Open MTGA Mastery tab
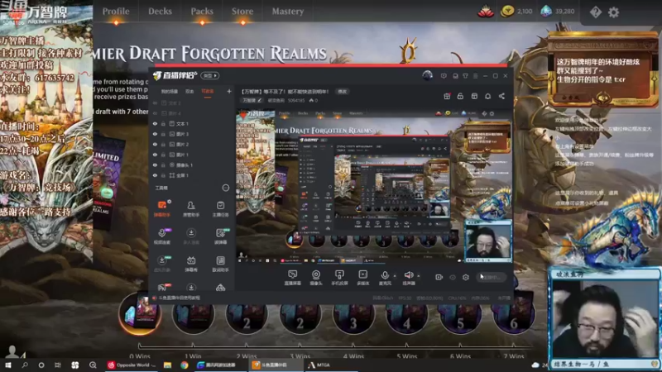The width and height of the screenshot is (662, 372). click(x=287, y=12)
